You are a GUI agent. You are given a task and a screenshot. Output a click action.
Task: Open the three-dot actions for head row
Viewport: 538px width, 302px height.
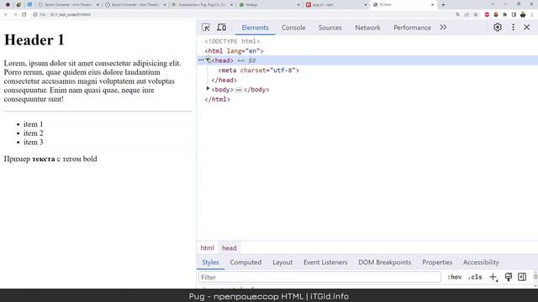click(x=201, y=60)
